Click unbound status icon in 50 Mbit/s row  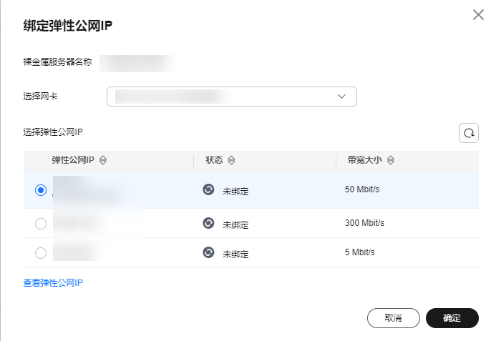[x=208, y=189]
